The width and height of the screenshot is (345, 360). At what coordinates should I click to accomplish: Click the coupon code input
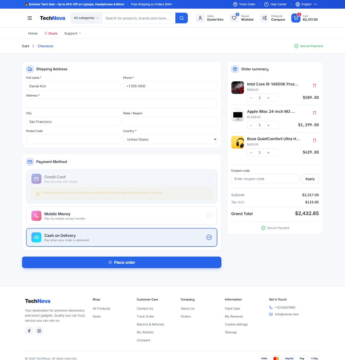pos(265,179)
